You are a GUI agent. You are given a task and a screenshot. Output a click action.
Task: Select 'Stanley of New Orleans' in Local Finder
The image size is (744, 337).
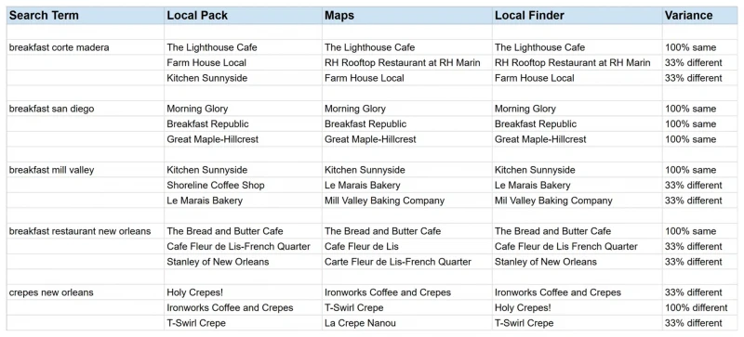pyautogui.click(x=577, y=262)
